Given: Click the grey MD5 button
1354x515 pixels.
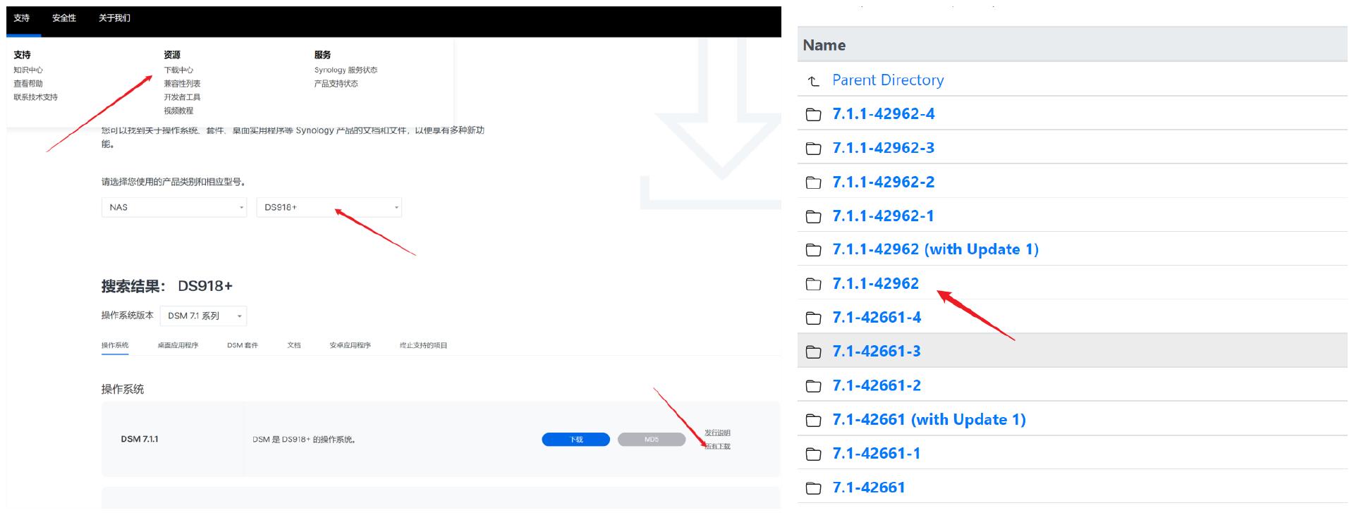Looking at the screenshot, I should pyautogui.click(x=652, y=440).
